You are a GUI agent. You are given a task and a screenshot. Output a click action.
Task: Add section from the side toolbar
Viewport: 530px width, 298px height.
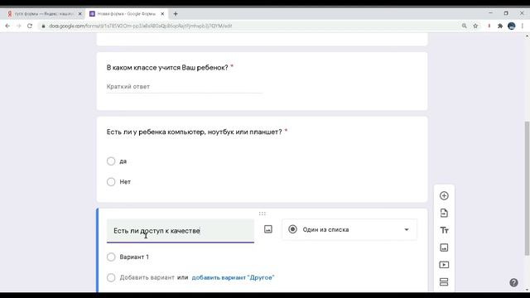444,281
